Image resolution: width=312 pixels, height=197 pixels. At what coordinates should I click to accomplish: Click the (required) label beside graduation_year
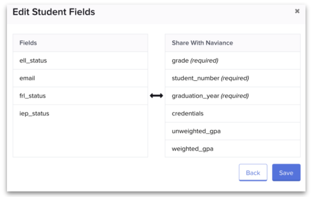click(x=235, y=96)
